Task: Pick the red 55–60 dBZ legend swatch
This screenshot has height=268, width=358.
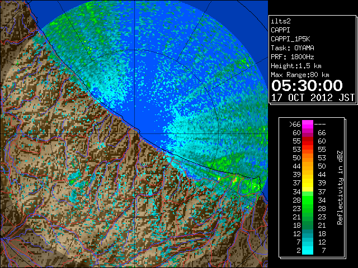Action: (308, 141)
